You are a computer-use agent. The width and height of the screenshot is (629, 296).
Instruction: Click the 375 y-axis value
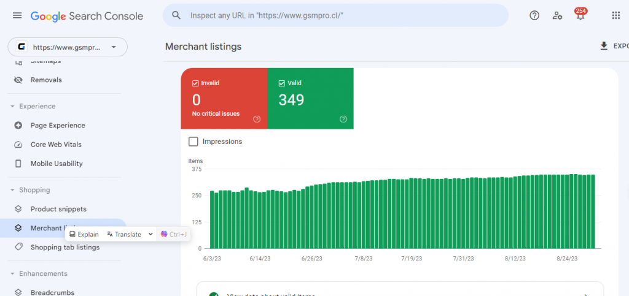coord(197,169)
